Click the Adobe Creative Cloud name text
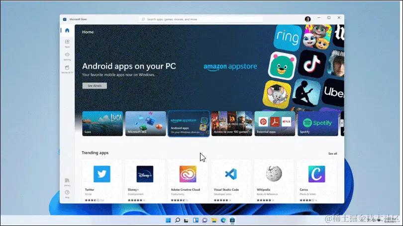The image size is (403, 226). pos(185,190)
